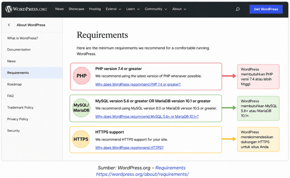Image resolution: width=290 pixels, height=178 pixels.
Task: Click 'MySQL version 5.6 or greater' heading
Action: pos(153,101)
